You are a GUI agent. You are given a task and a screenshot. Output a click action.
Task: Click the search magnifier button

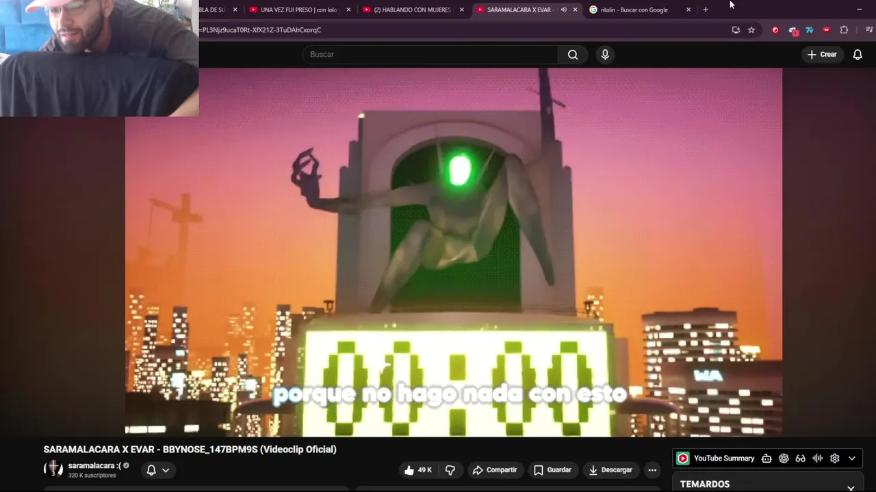[x=573, y=55]
